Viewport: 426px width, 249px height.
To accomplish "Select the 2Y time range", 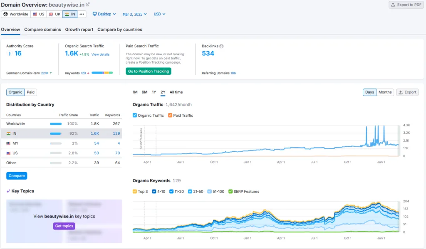I will (x=163, y=92).
